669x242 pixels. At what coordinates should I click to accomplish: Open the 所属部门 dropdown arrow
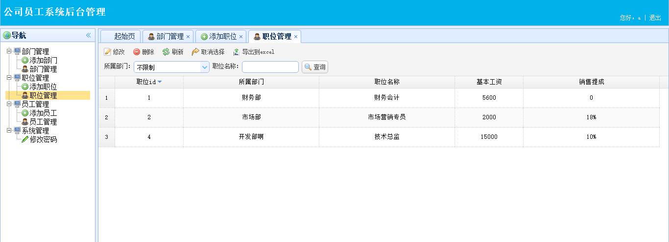205,67
